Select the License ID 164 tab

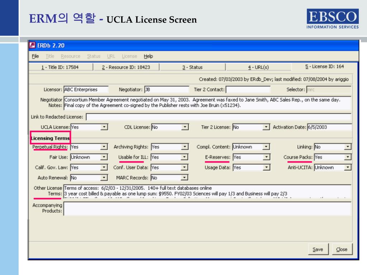[x=324, y=66]
